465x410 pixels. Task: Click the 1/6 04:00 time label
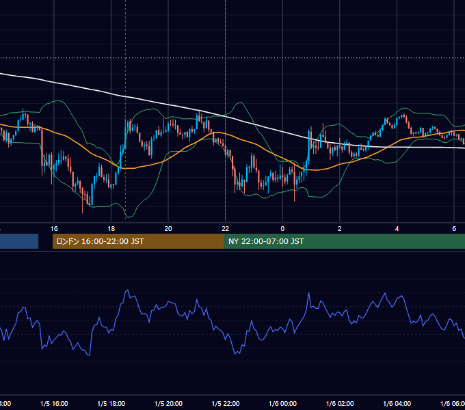coord(397,403)
